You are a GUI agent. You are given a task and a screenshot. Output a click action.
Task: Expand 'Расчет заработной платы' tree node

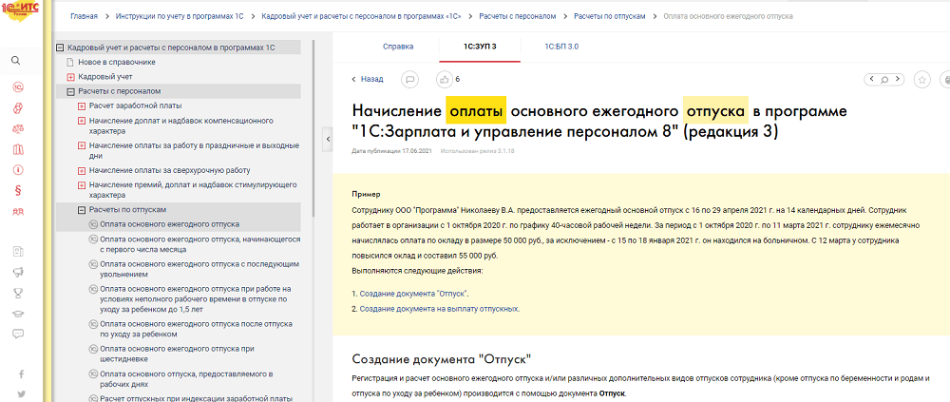(82, 105)
